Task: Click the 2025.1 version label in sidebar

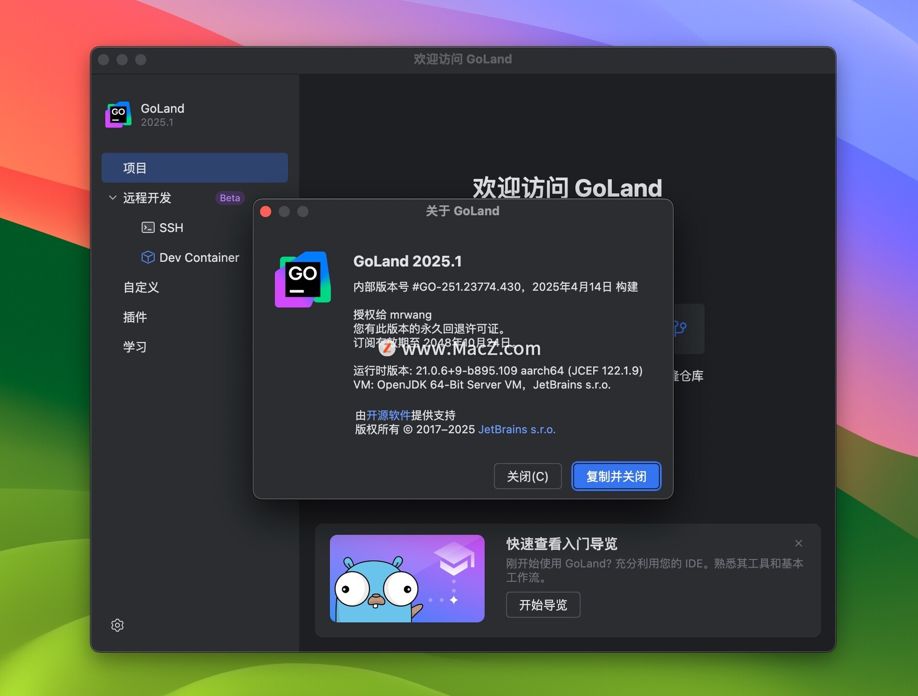Action: [157, 122]
